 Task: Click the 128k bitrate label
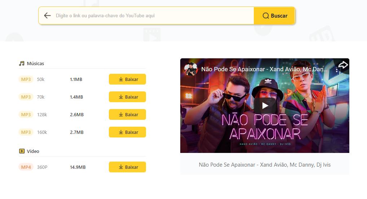point(42,115)
